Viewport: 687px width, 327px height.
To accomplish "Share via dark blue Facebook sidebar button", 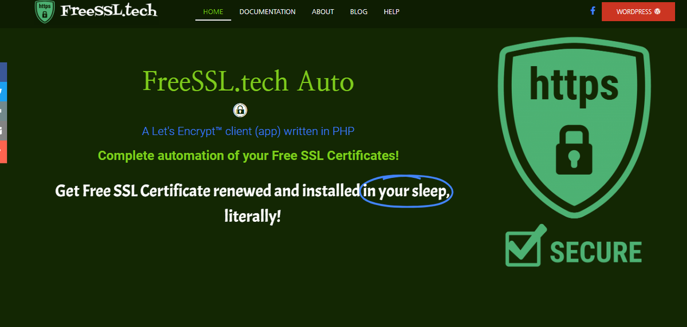I will (x=3, y=72).
